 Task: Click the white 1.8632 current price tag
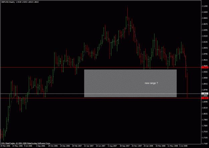pyautogui.click(x=205, y=93)
